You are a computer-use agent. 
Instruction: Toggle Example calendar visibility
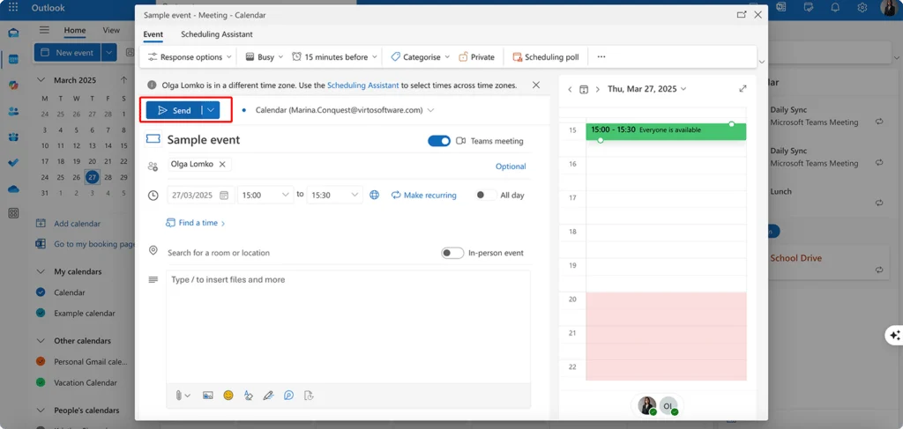pos(41,313)
